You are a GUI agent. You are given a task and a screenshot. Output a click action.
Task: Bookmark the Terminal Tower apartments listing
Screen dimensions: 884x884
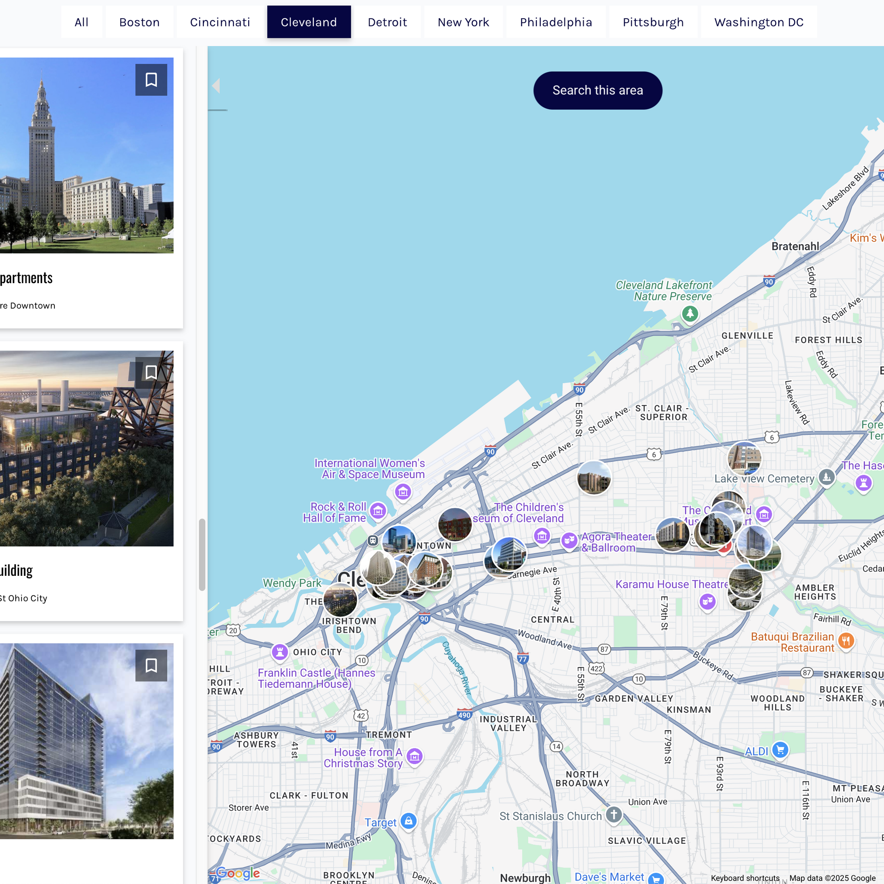point(151,79)
